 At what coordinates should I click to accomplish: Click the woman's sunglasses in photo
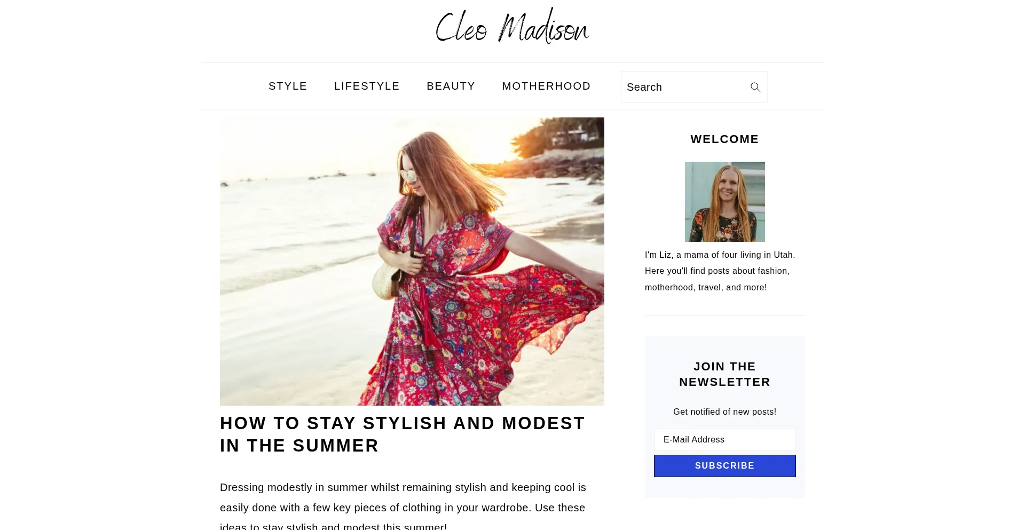point(408,176)
